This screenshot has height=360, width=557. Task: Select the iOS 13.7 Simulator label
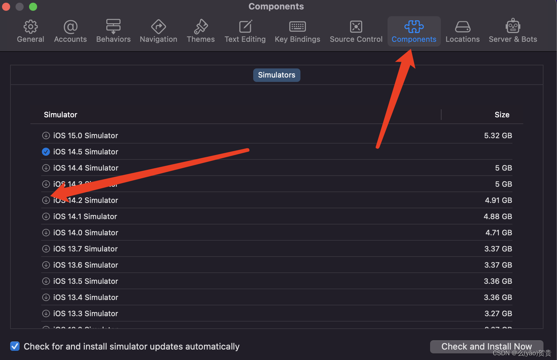(85, 249)
